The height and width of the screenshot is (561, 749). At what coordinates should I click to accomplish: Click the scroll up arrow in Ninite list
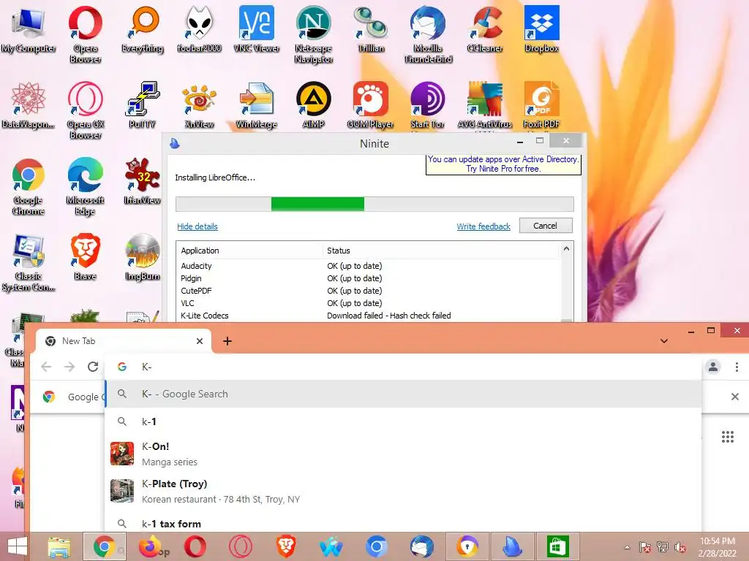click(x=567, y=248)
